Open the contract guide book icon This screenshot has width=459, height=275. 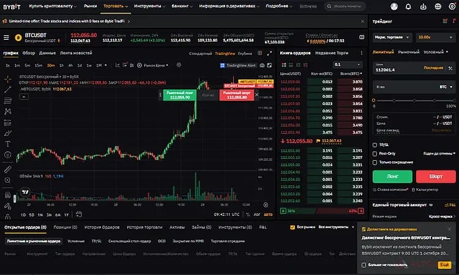pyautogui.click(x=362, y=37)
